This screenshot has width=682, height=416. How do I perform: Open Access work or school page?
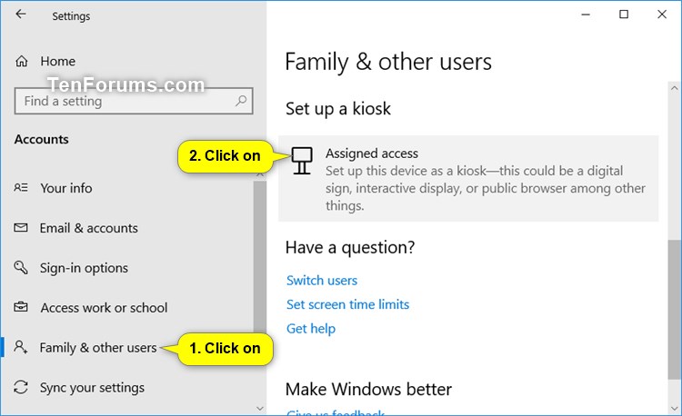pos(104,308)
